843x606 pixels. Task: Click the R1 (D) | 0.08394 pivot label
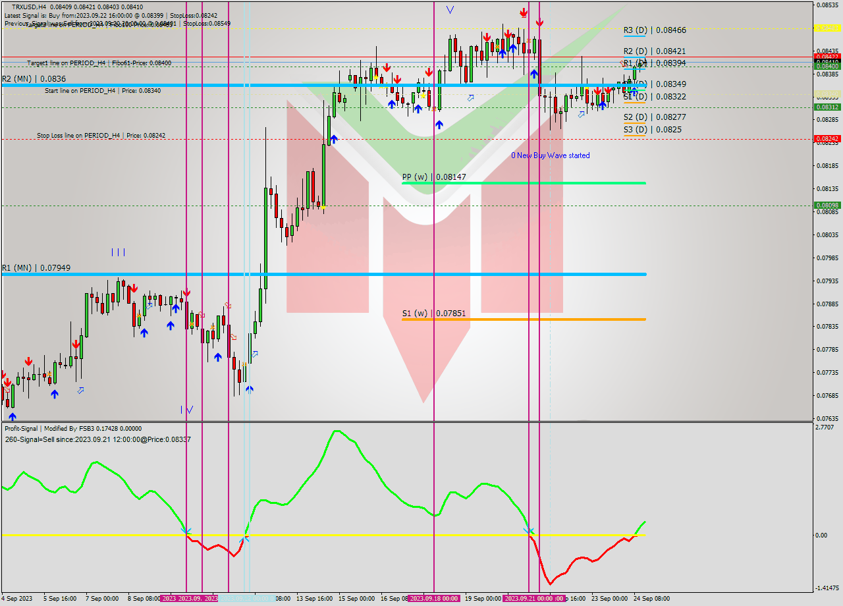point(655,63)
